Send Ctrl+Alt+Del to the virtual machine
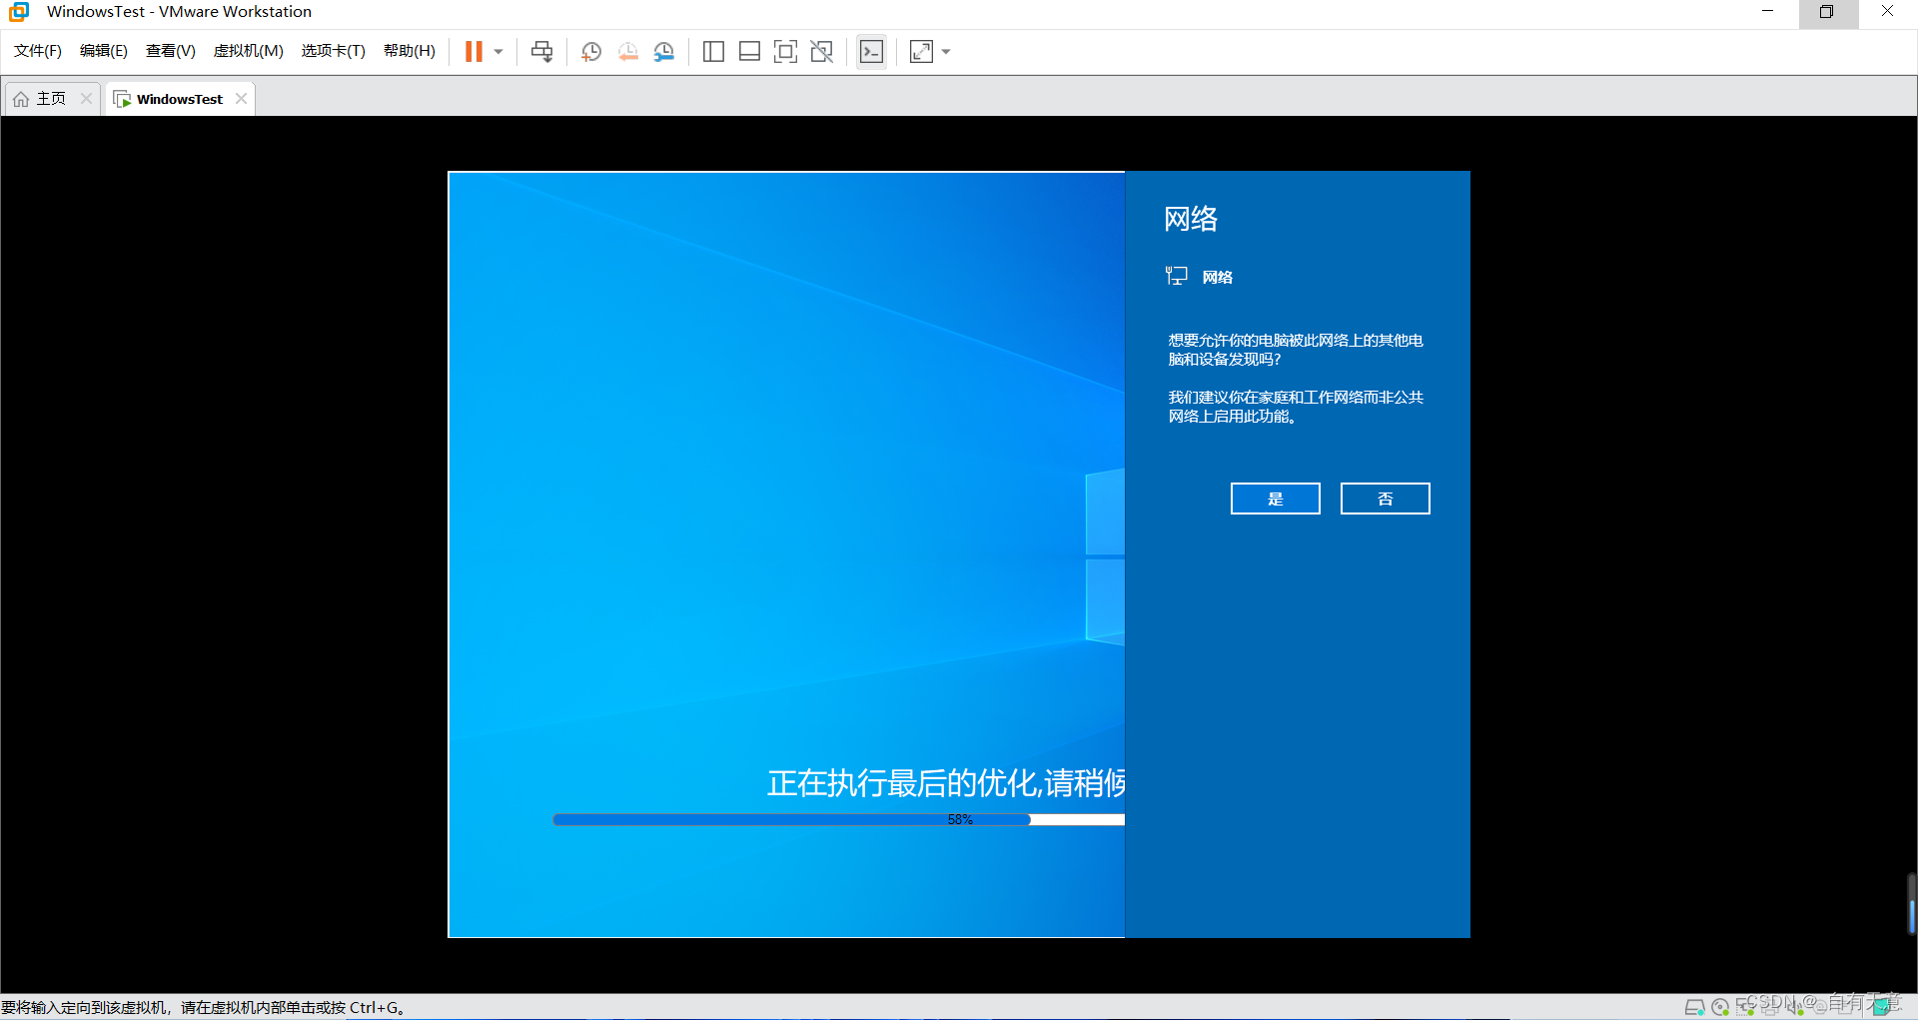Image resolution: width=1918 pixels, height=1020 pixels. [x=541, y=51]
